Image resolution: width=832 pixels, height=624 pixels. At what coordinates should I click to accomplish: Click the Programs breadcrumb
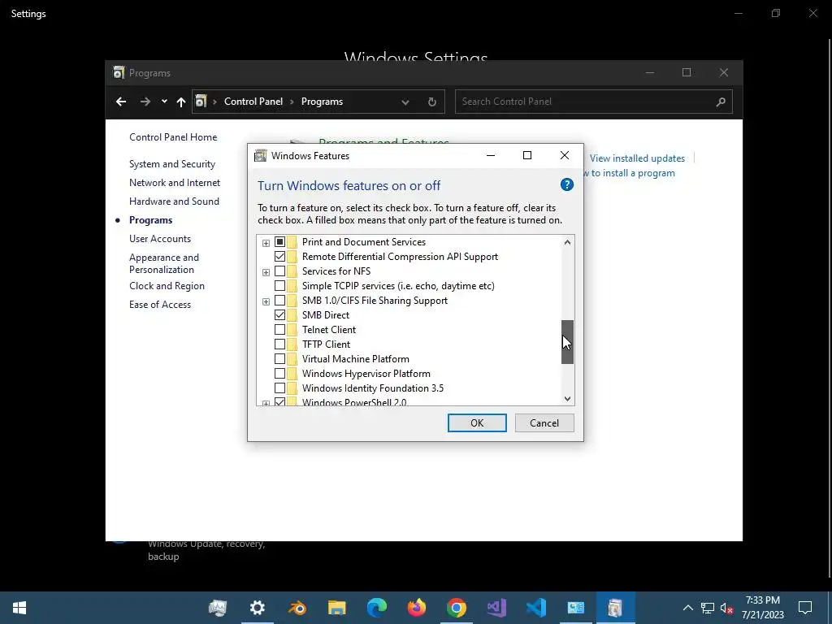(322, 102)
